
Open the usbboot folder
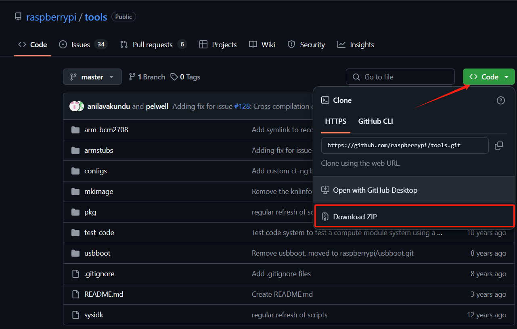[x=97, y=253]
